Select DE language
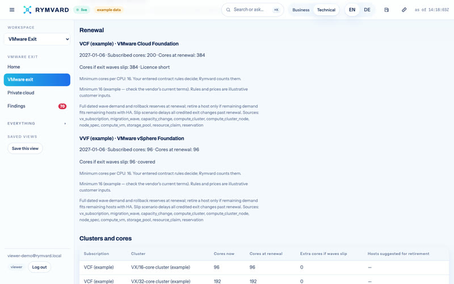Screen dimensions: 454x284 coord(367,10)
